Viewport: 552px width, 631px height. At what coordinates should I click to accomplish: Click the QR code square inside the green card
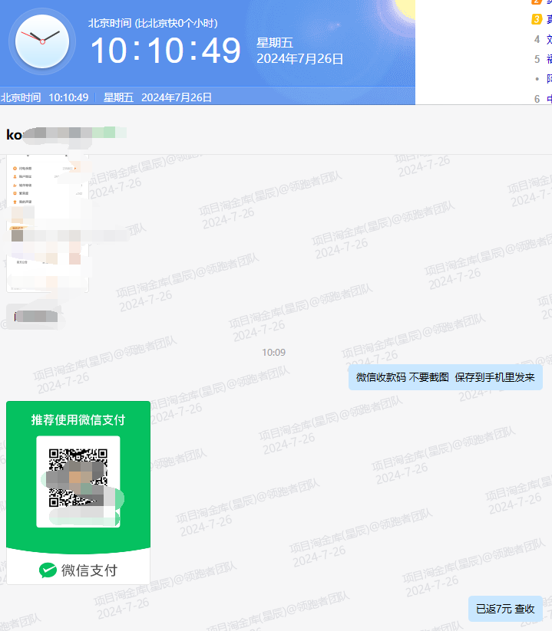pos(78,481)
